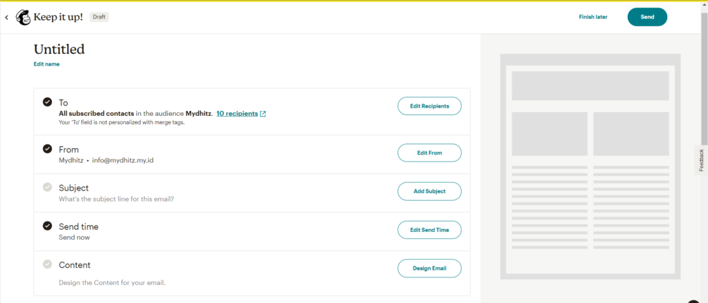Image resolution: width=708 pixels, height=303 pixels.
Task: Click the Edit Recipients button
Action: click(x=429, y=106)
